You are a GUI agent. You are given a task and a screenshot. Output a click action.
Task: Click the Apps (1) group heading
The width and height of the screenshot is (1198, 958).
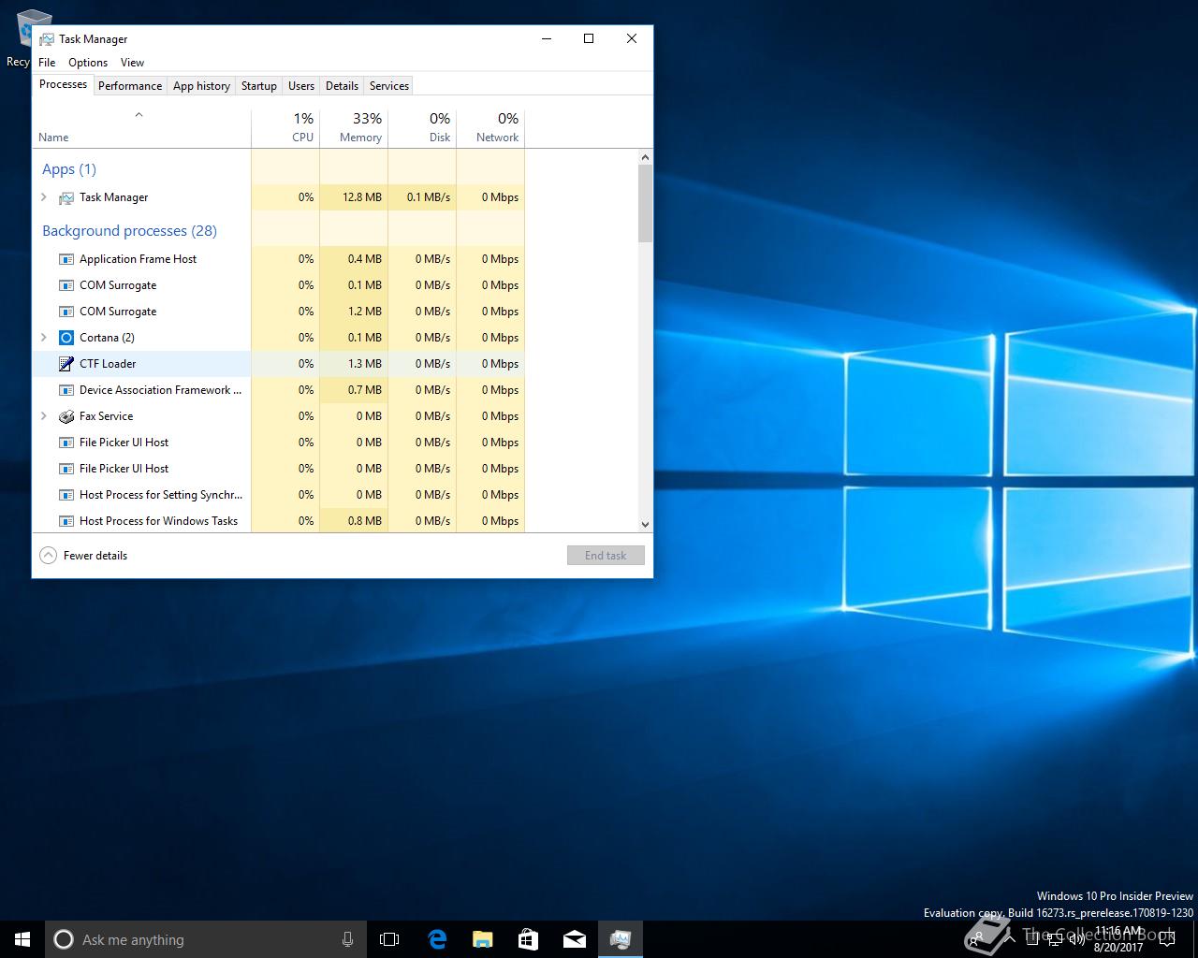[69, 169]
